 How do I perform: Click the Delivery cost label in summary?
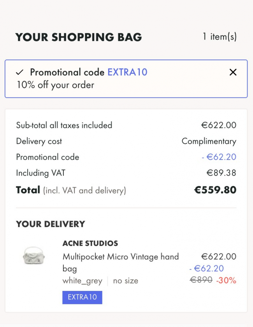click(39, 141)
